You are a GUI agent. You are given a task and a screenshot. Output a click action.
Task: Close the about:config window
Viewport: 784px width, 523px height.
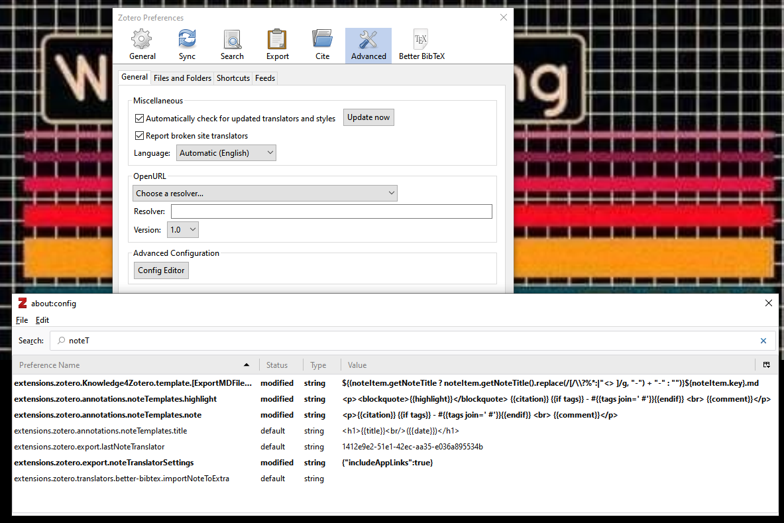pyautogui.click(x=769, y=303)
